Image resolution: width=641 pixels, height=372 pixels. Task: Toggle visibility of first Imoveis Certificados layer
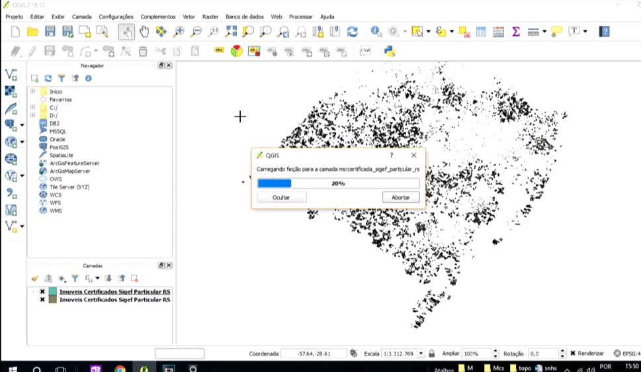click(42, 292)
